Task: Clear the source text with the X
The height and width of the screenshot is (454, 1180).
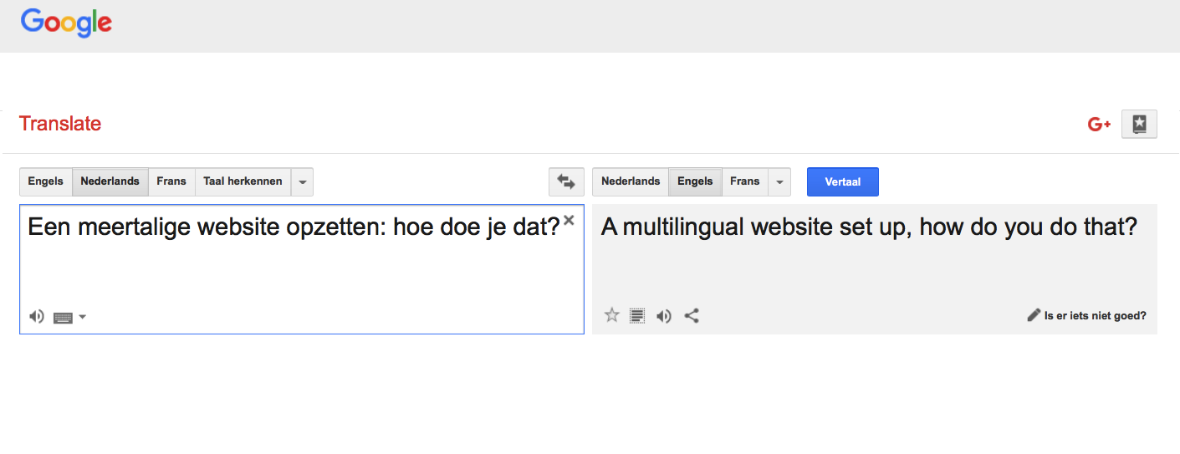Action: [569, 221]
